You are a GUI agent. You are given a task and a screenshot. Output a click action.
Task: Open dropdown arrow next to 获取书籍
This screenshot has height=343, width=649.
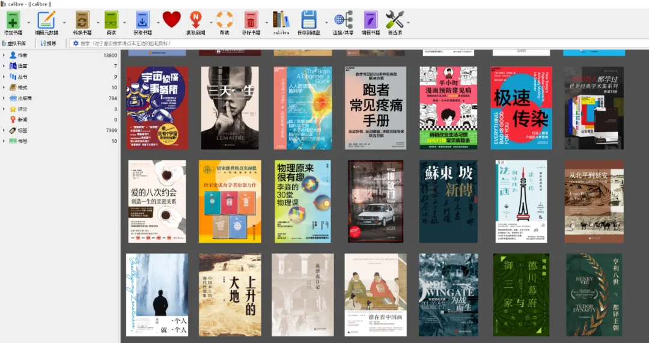158,22
